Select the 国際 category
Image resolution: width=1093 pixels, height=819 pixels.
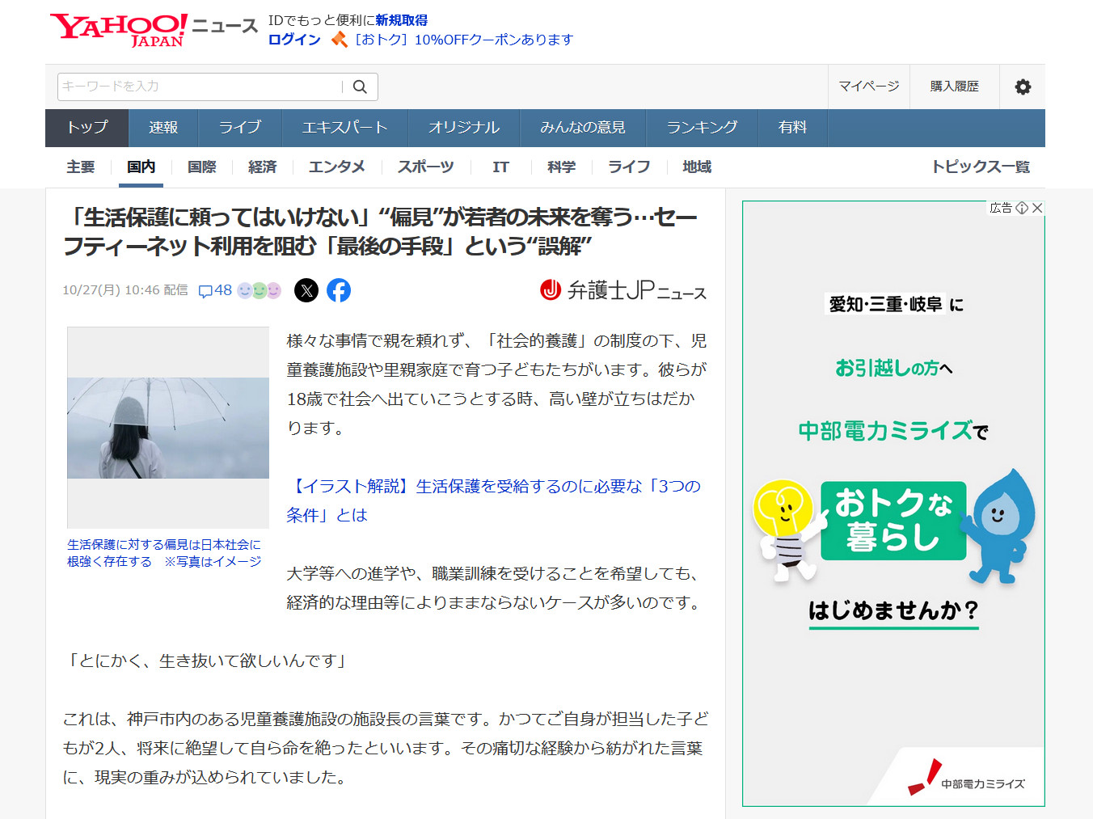(x=201, y=167)
